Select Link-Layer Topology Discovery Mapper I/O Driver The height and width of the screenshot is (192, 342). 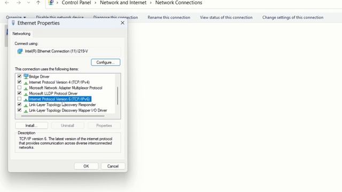pos(68,110)
